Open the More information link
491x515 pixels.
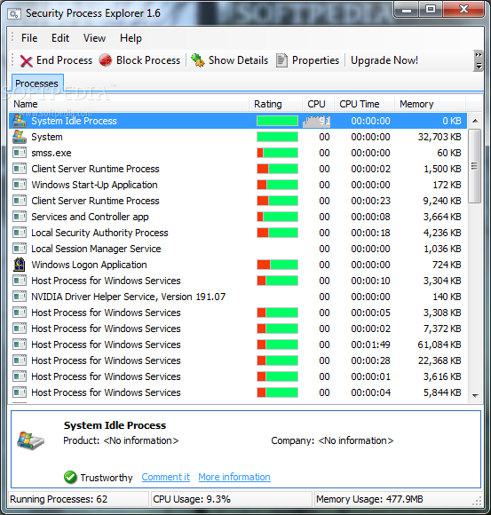pyautogui.click(x=234, y=477)
